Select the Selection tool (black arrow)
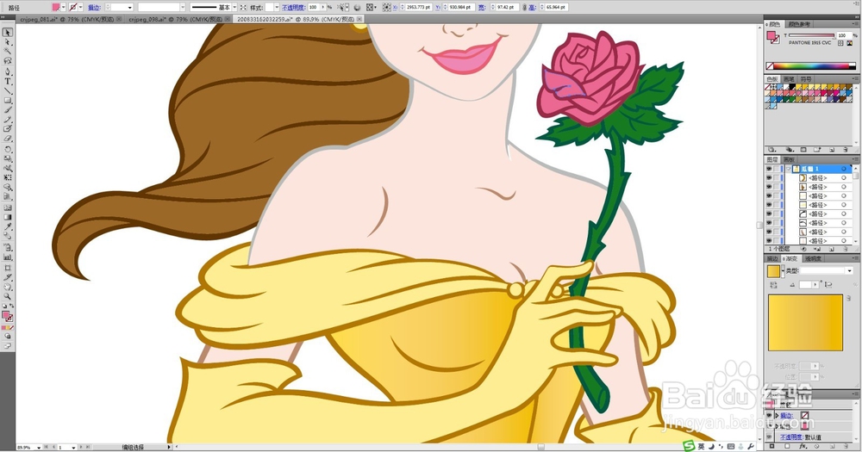Image resolution: width=862 pixels, height=452 pixels. tap(8, 33)
